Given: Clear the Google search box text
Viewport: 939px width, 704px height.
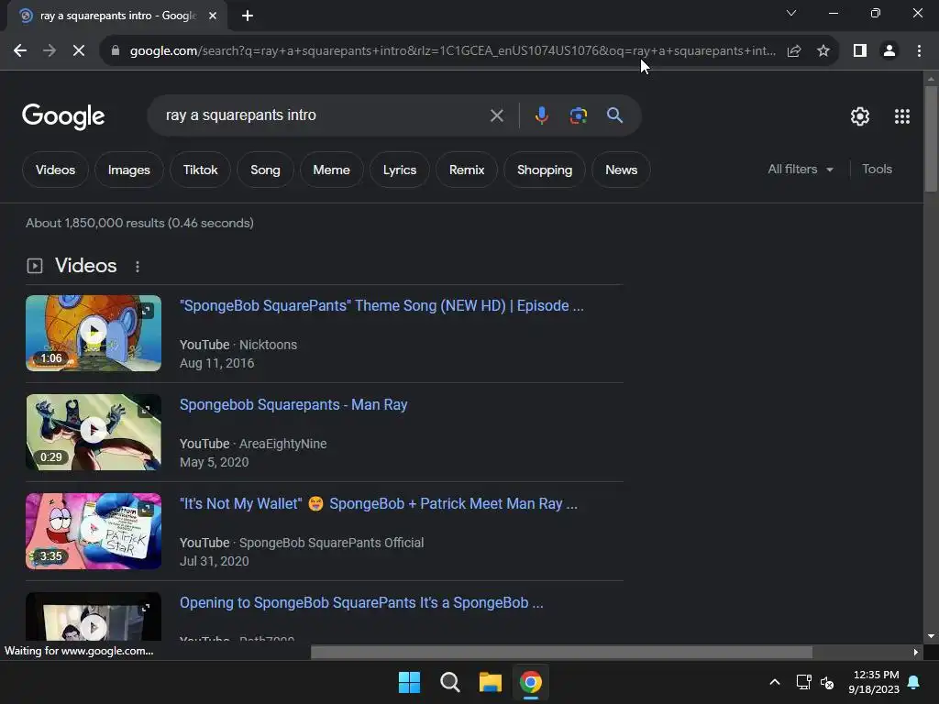Looking at the screenshot, I should click(496, 115).
